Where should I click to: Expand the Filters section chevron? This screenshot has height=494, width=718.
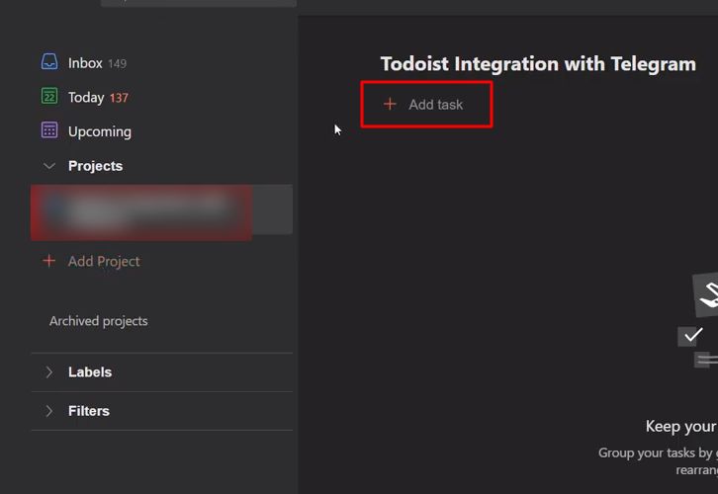(x=49, y=411)
